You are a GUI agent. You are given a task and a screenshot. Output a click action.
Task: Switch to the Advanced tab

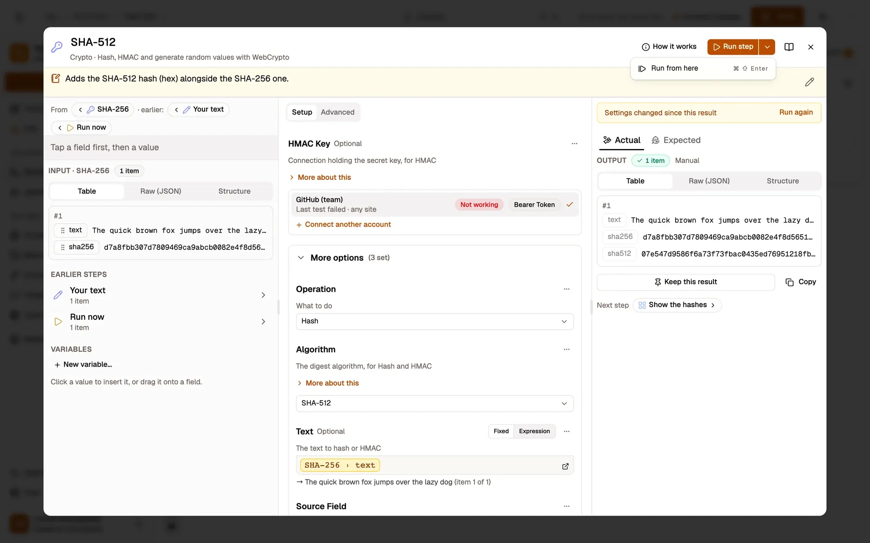[x=338, y=113]
